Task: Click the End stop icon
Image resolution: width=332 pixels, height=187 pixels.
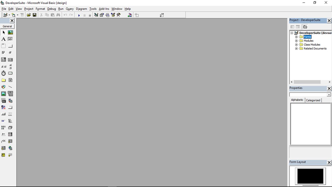Action: (x=90, y=15)
